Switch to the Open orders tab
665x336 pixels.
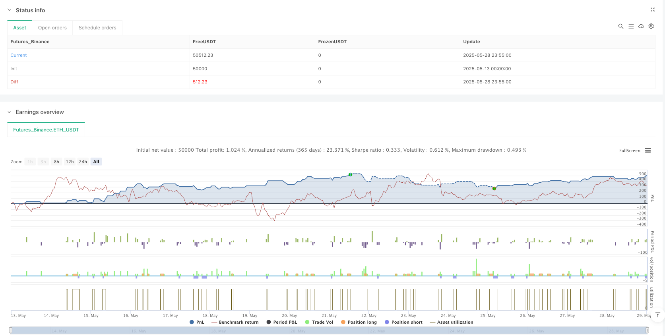(52, 28)
